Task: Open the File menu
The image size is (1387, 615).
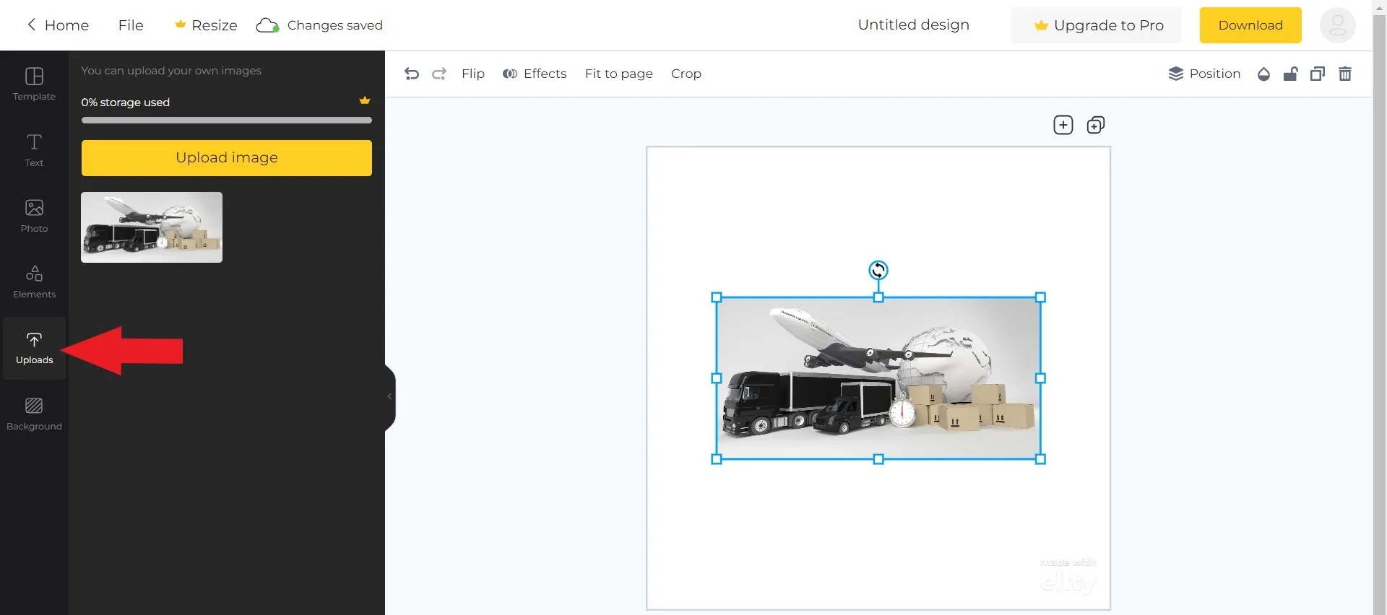Action: pos(131,25)
